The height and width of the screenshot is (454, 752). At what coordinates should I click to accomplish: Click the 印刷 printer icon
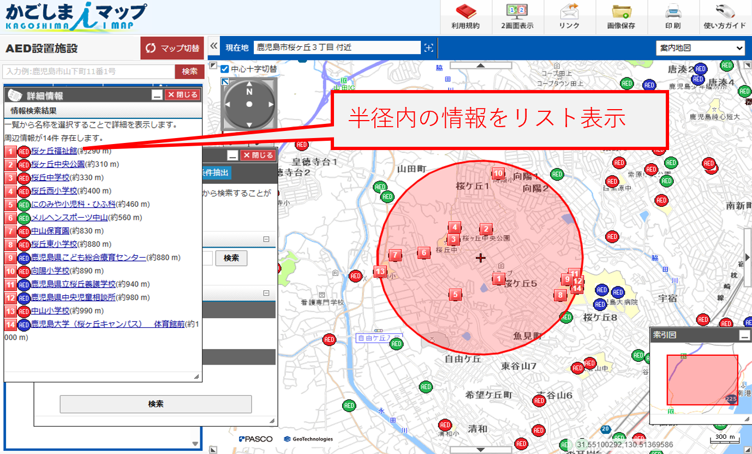tap(672, 12)
